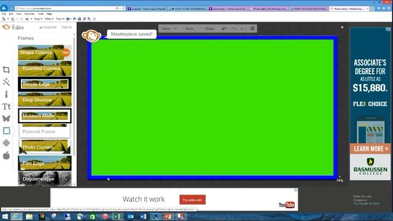Image resolution: width=393 pixels, height=221 pixels.
Task: Click the layers icon beside redo
Action: coord(243,29)
